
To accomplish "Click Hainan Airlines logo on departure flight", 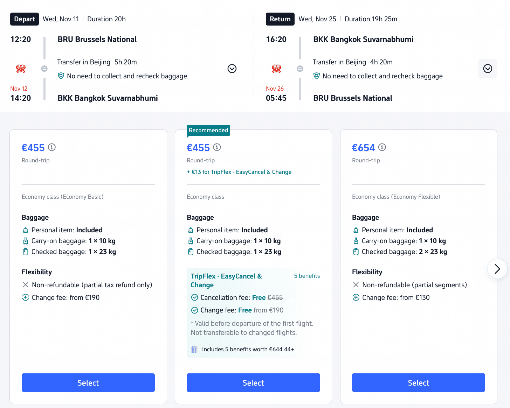I will click(x=21, y=69).
